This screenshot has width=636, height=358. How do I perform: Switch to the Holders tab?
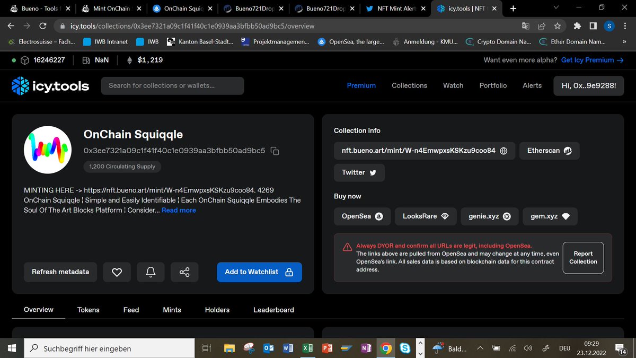pos(217,310)
